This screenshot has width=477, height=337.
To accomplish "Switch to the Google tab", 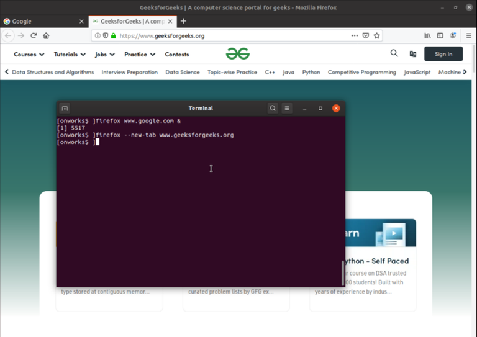I will (x=44, y=21).
